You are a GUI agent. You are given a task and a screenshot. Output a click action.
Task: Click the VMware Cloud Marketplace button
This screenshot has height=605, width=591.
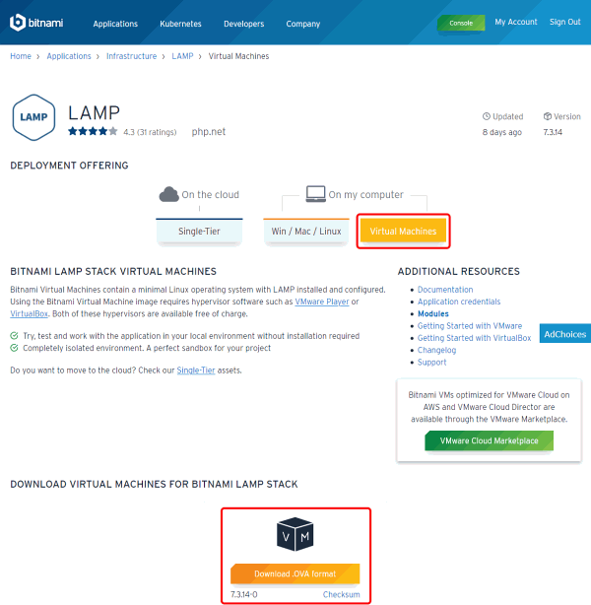[x=489, y=441]
